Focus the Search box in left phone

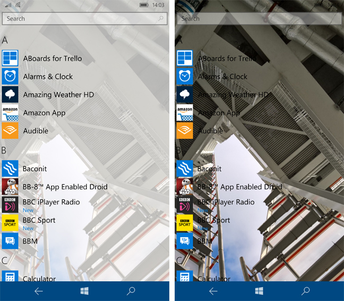[85, 19]
